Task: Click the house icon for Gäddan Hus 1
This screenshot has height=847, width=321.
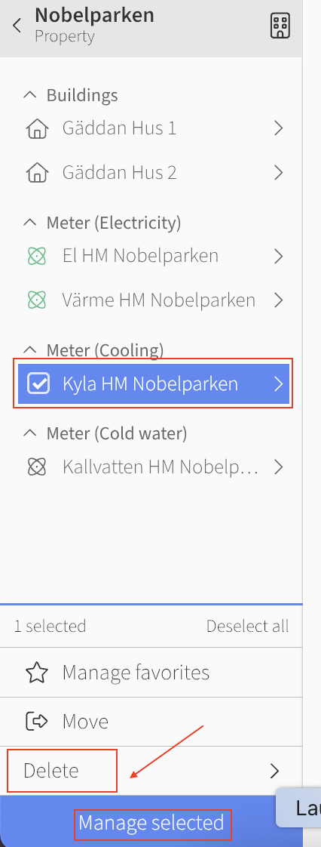Action: [37, 129]
